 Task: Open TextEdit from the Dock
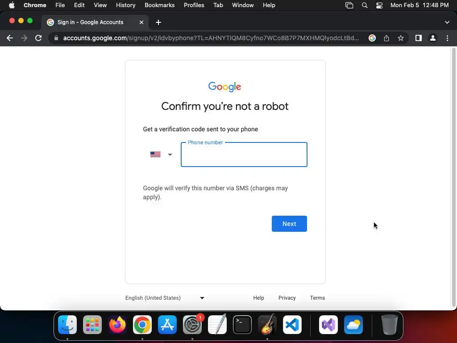[x=217, y=325]
